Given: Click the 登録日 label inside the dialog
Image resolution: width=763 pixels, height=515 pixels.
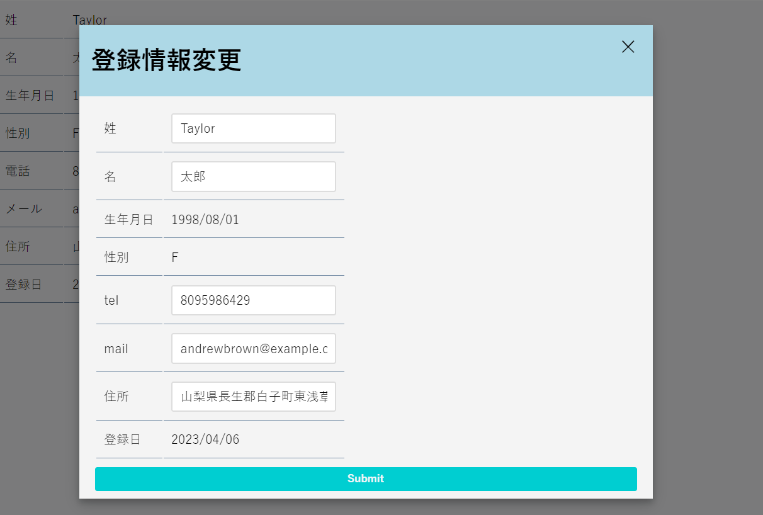Looking at the screenshot, I should tap(122, 439).
